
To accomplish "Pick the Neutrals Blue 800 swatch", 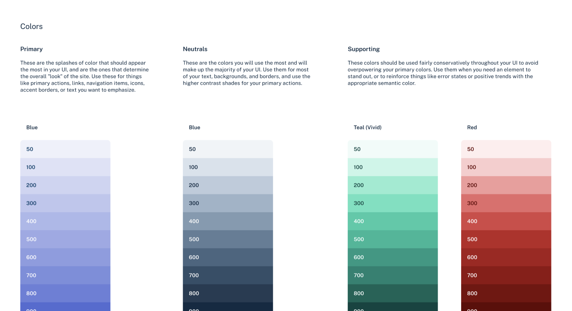I will coord(228,293).
